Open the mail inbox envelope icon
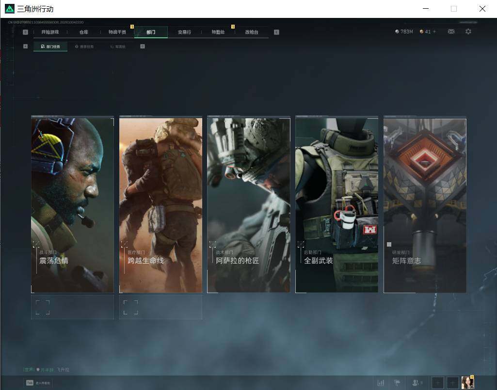Screen dimensions: 497x390 point(451,31)
